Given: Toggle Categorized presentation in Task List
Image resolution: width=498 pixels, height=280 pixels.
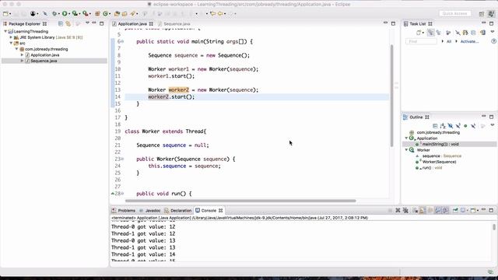Looking at the screenshot, I should point(430,33).
